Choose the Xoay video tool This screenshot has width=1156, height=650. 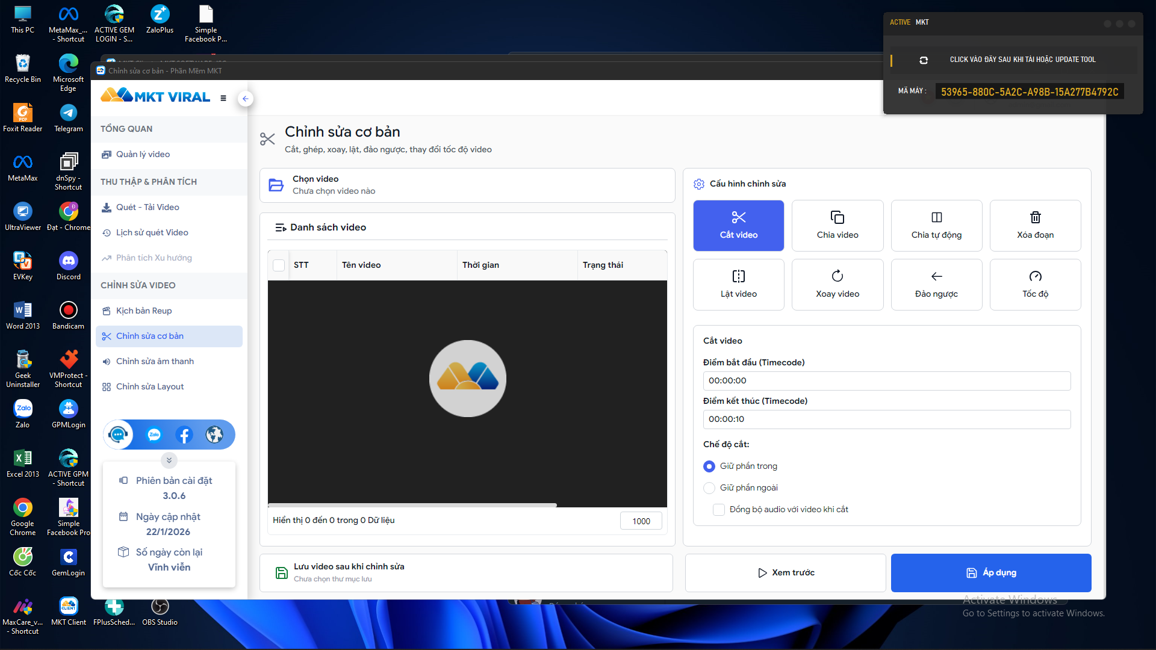point(837,284)
